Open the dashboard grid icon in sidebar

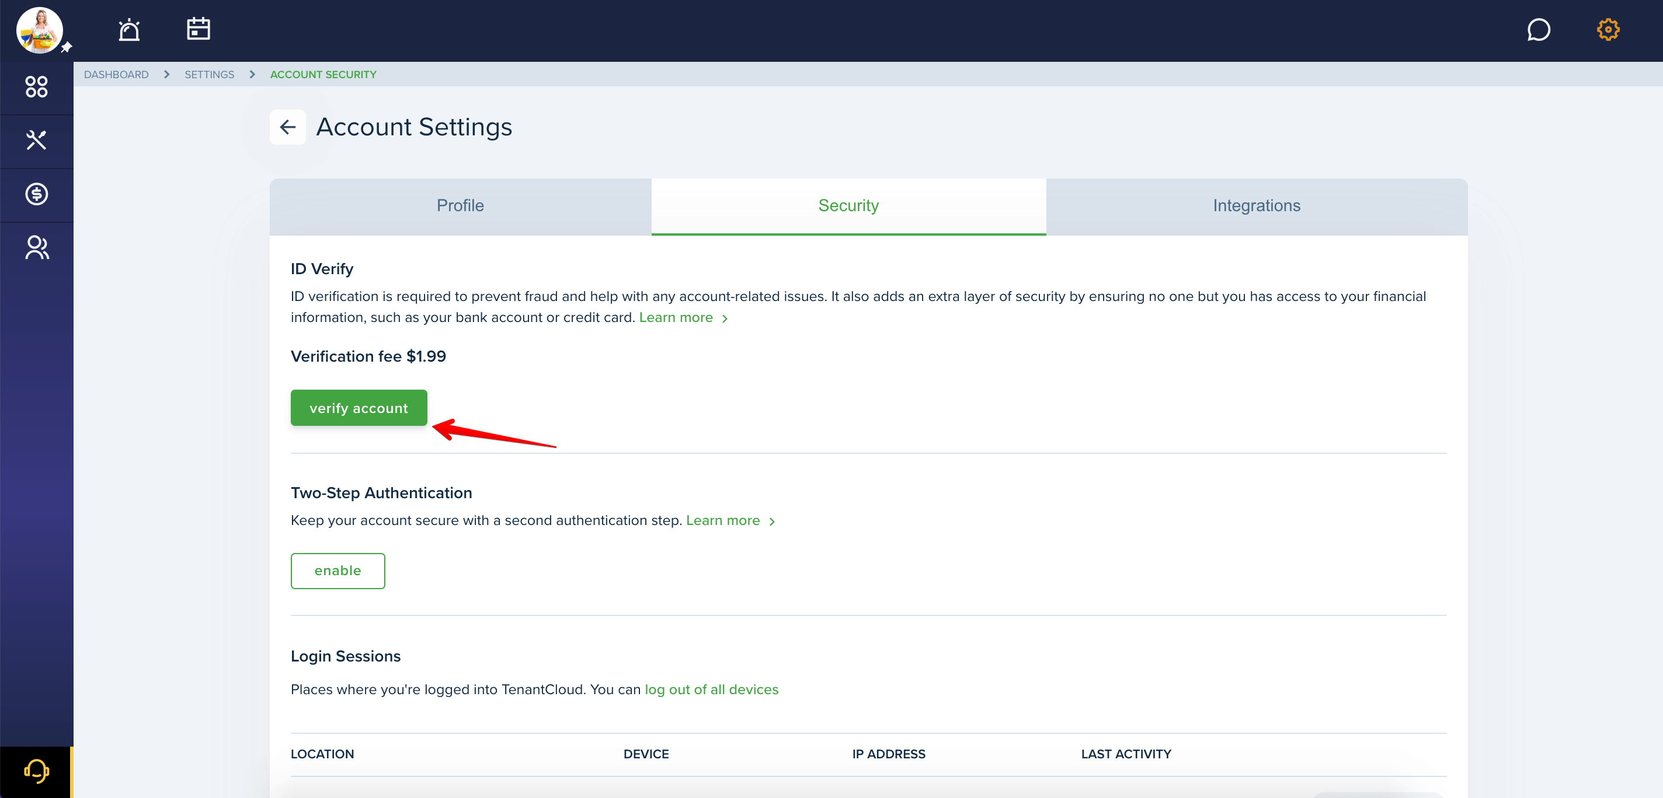pyautogui.click(x=37, y=86)
